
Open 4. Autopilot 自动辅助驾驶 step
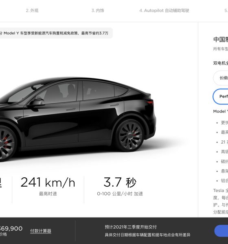[164, 11]
